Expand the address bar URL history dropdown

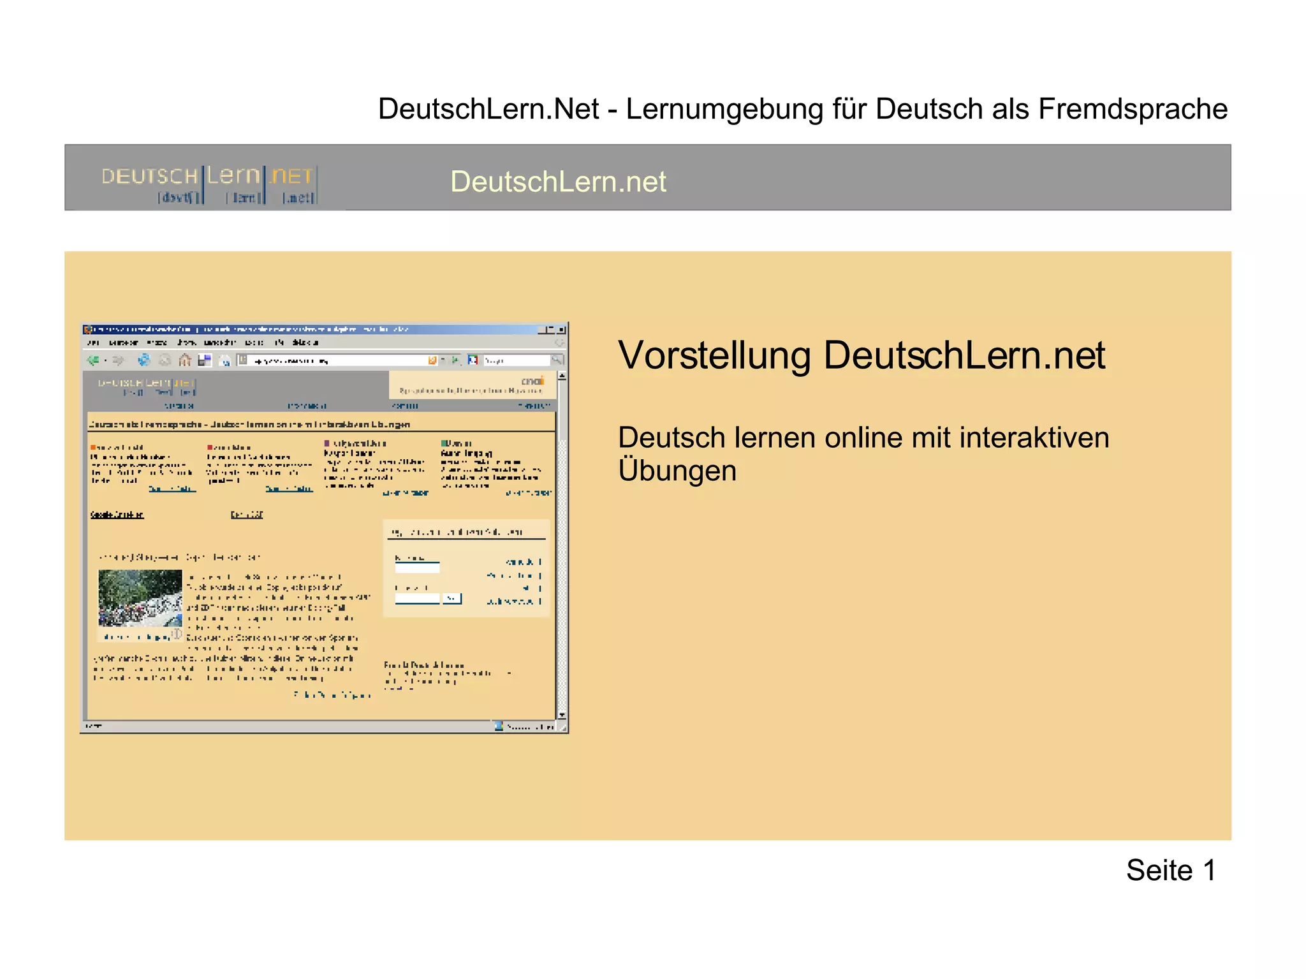pyautogui.click(x=443, y=360)
